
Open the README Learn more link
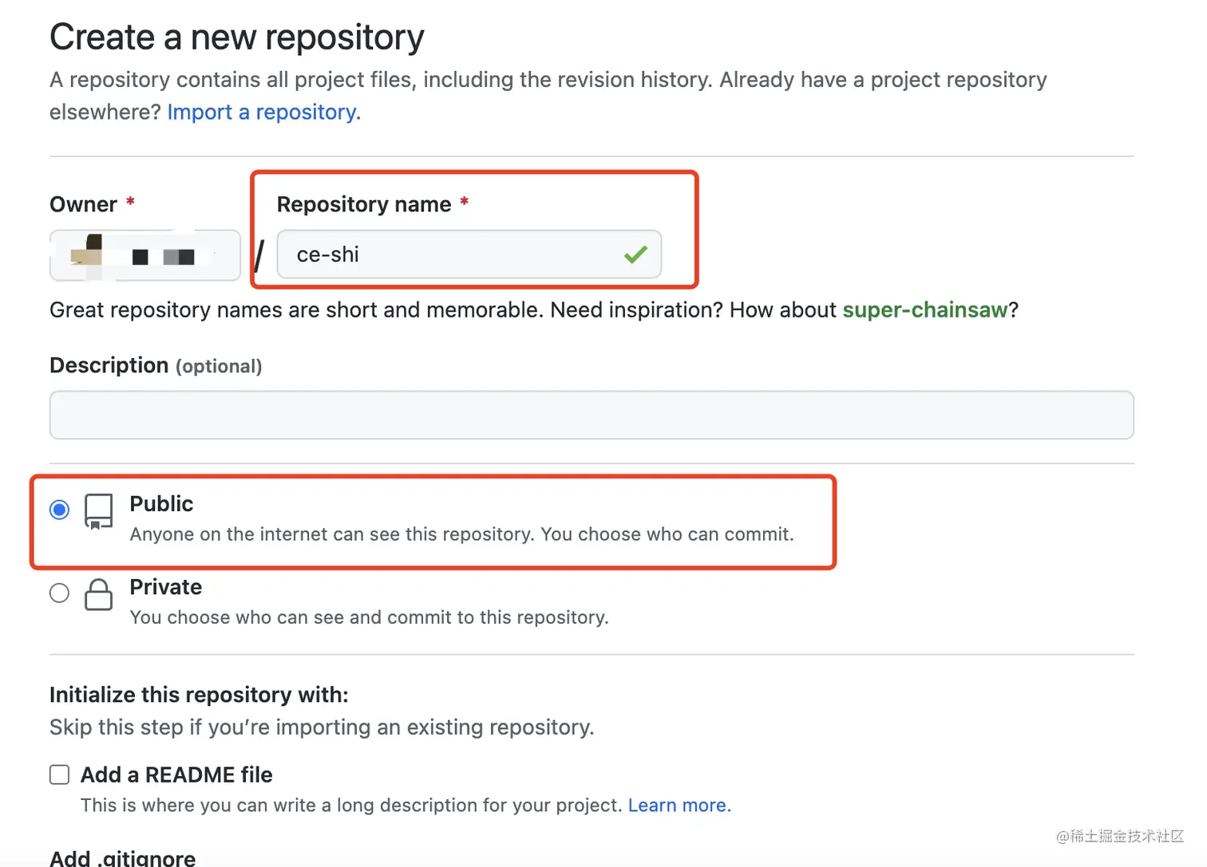point(679,806)
